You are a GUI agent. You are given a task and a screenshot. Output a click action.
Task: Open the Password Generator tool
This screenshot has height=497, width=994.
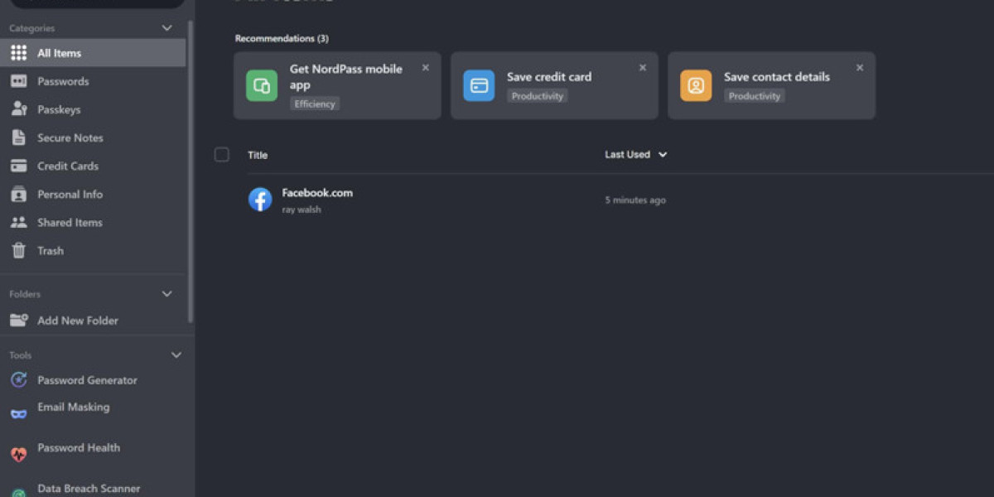[87, 379]
